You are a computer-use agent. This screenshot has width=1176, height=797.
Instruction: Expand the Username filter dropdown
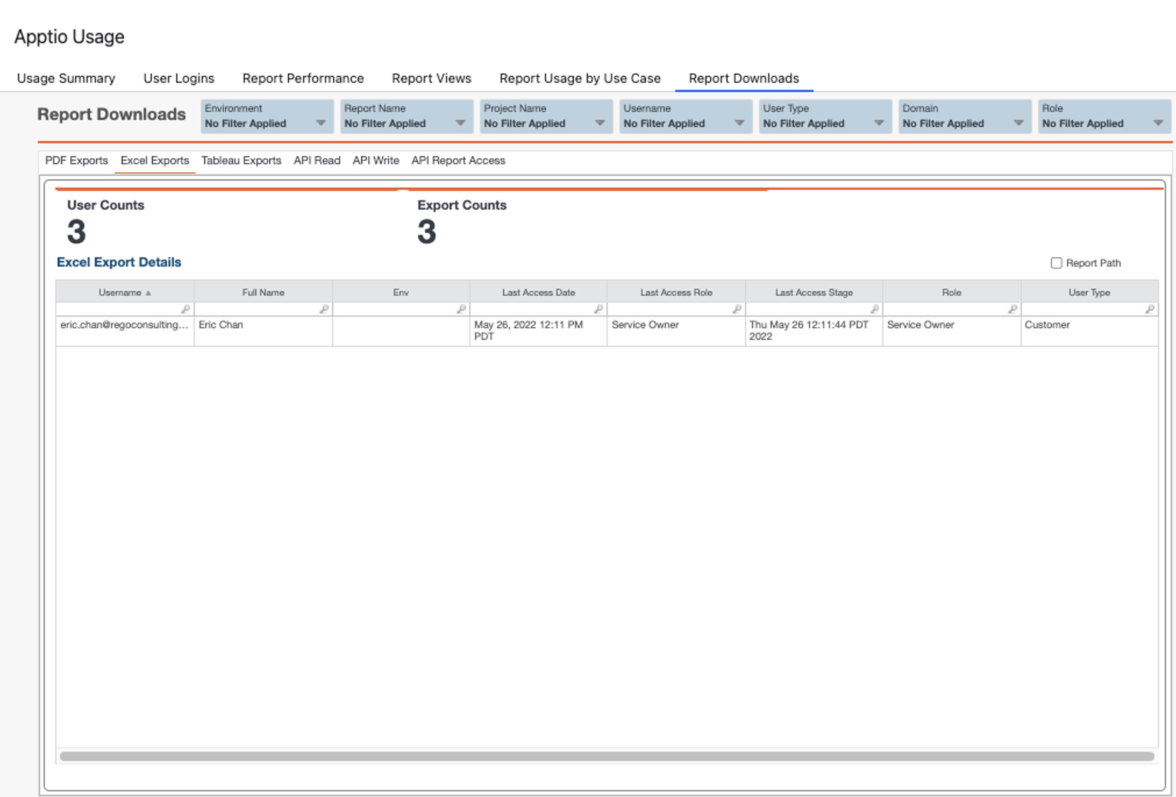[686, 116]
